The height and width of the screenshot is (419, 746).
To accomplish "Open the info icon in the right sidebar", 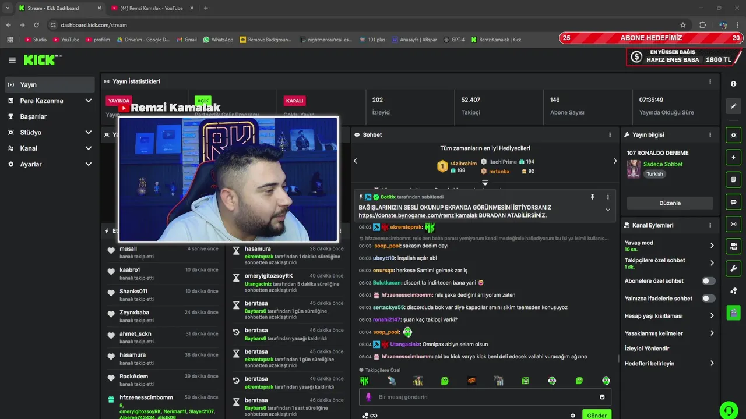I will [x=733, y=84].
